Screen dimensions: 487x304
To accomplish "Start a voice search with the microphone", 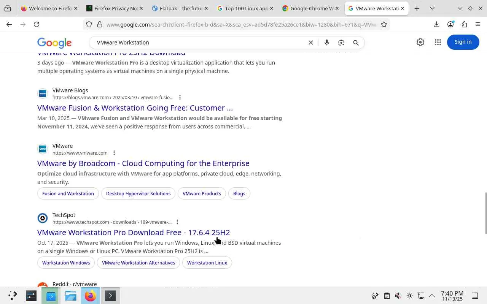I will tap(326, 43).
